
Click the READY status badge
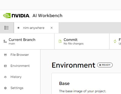coord(105,65)
